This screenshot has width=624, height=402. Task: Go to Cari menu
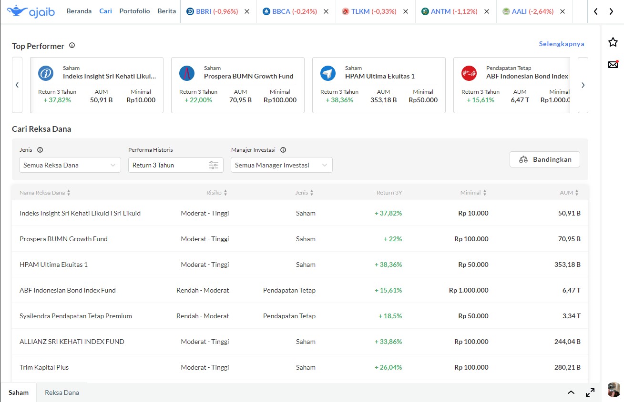[x=106, y=11]
